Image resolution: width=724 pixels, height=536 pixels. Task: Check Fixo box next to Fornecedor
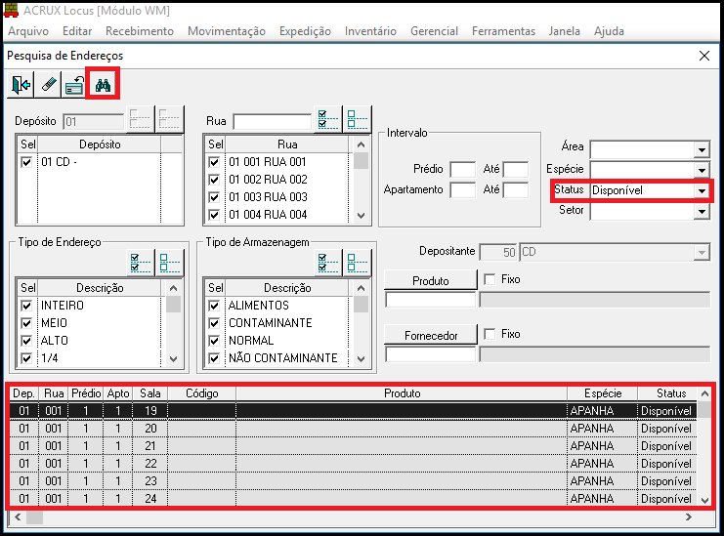(x=490, y=334)
